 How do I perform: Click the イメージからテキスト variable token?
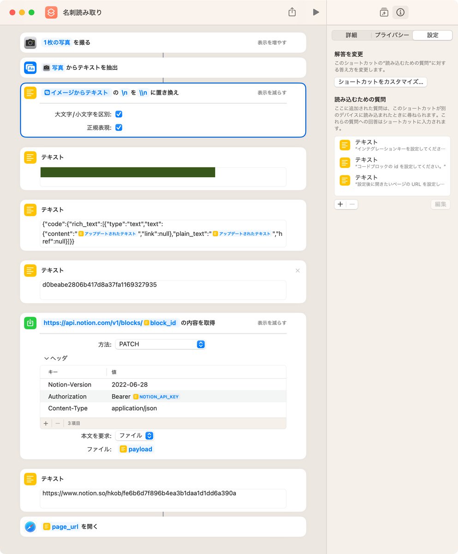pyautogui.click(x=76, y=92)
